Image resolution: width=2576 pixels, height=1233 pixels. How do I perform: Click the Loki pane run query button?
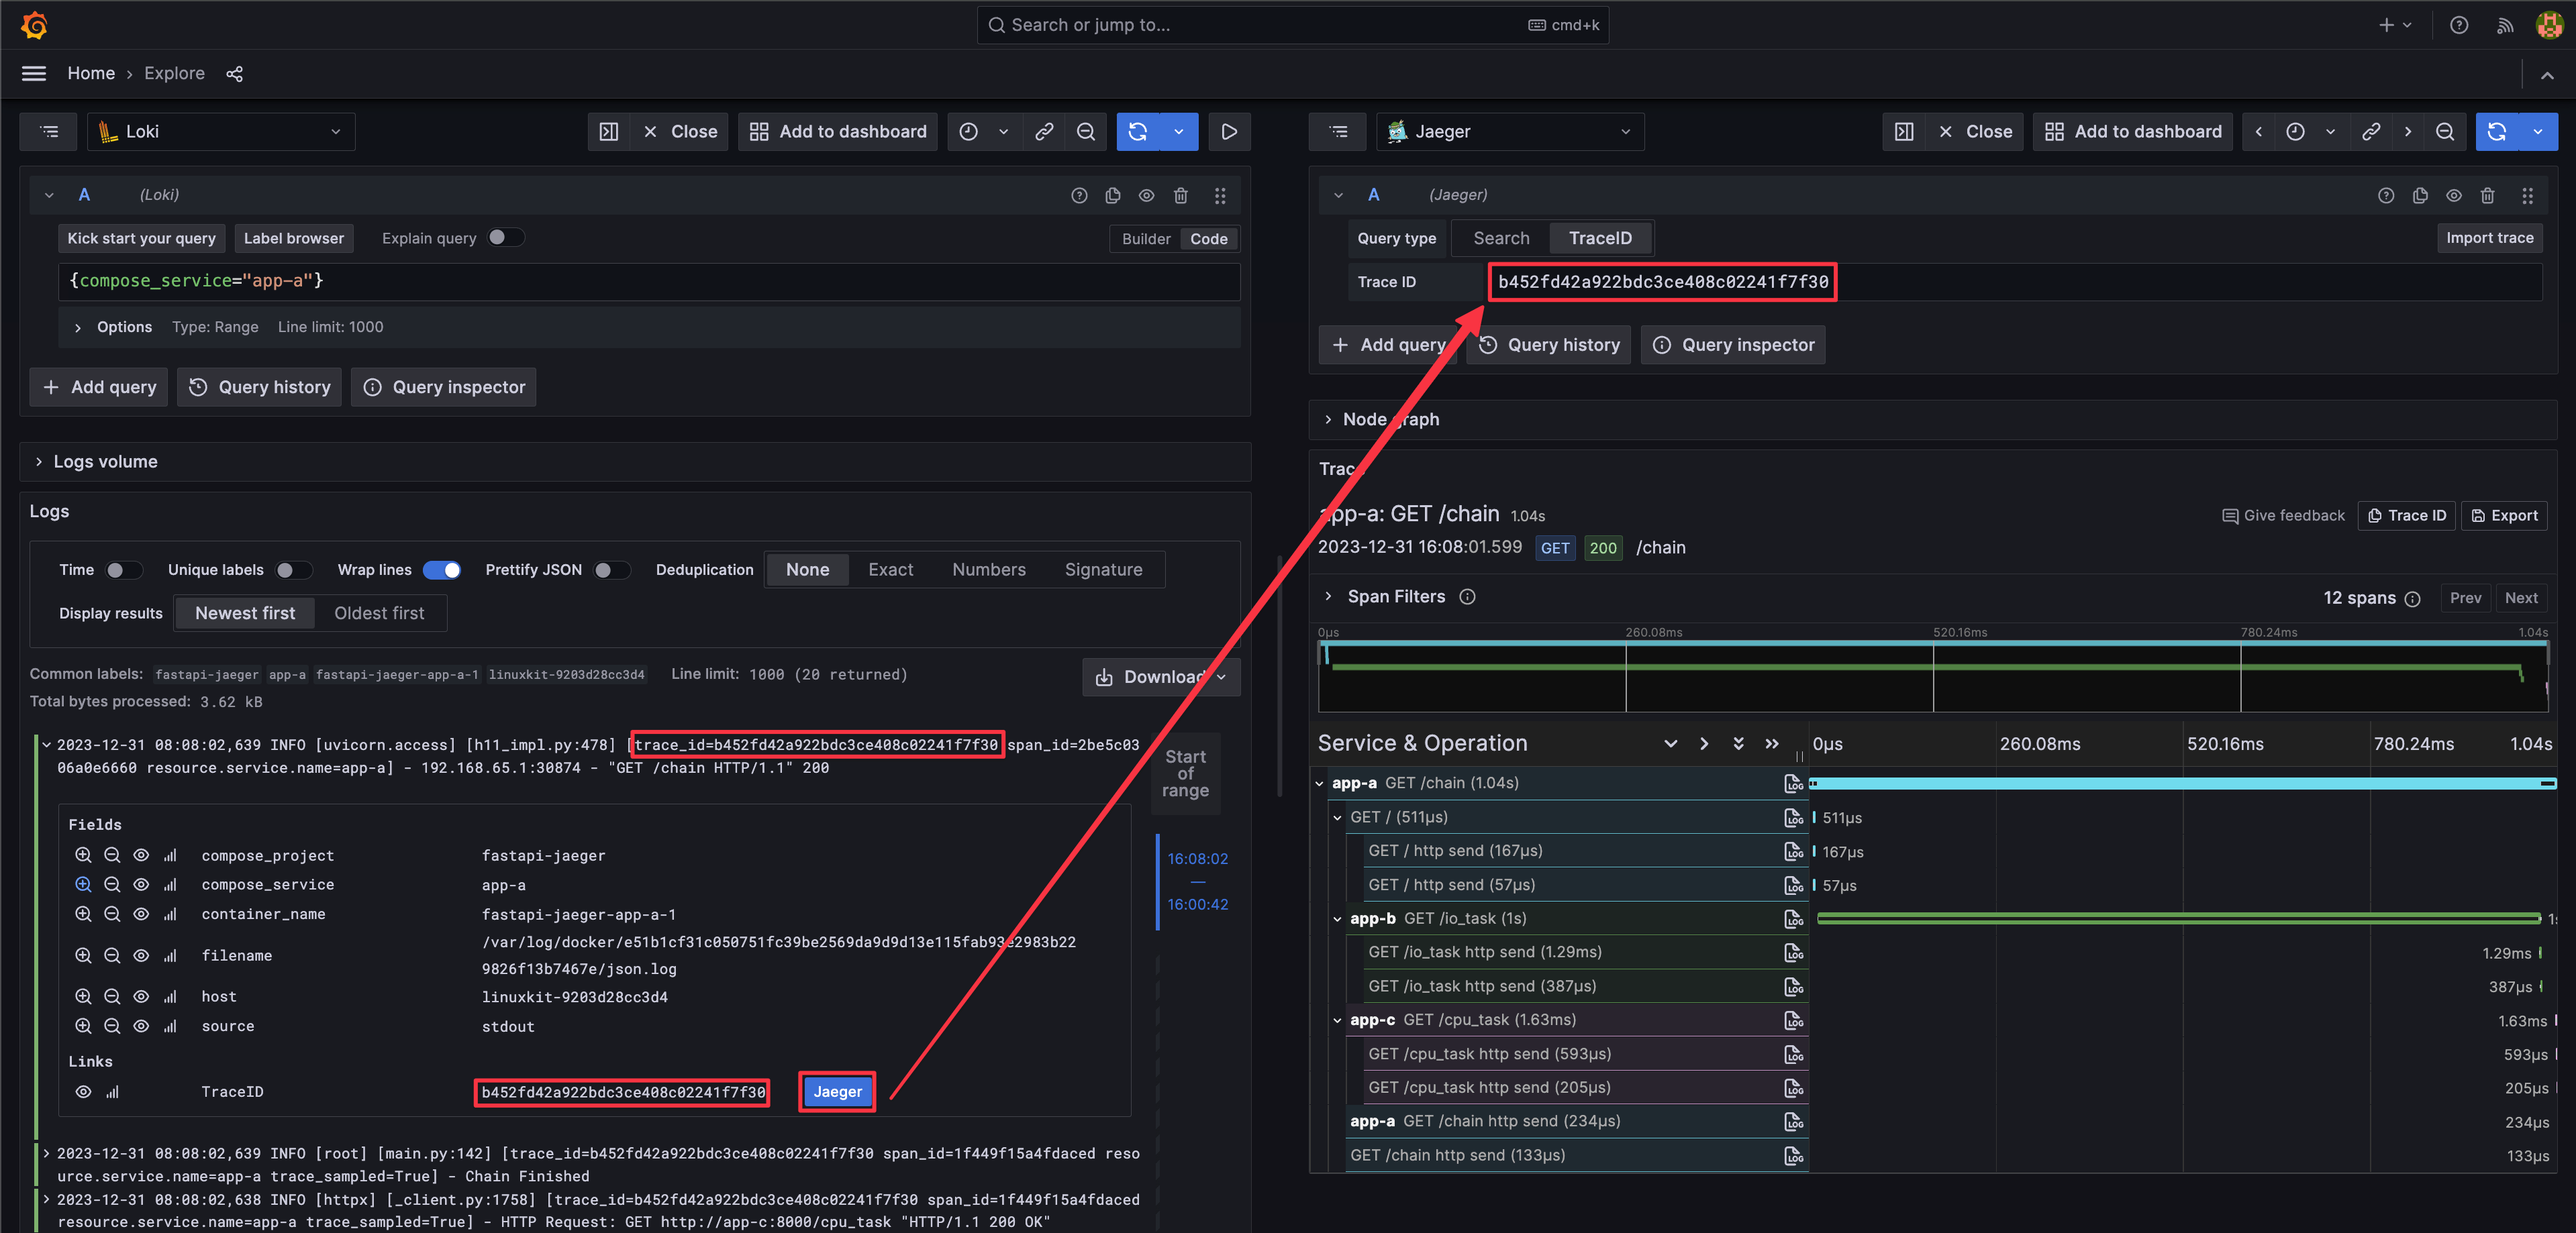[x=1137, y=132]
